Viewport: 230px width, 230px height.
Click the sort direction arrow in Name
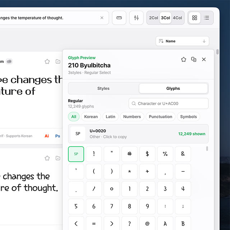(204, 41)
